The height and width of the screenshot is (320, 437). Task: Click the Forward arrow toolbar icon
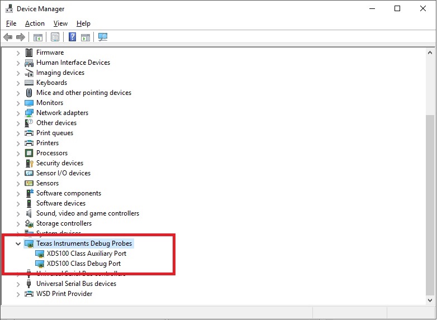[x=21, y=37]
